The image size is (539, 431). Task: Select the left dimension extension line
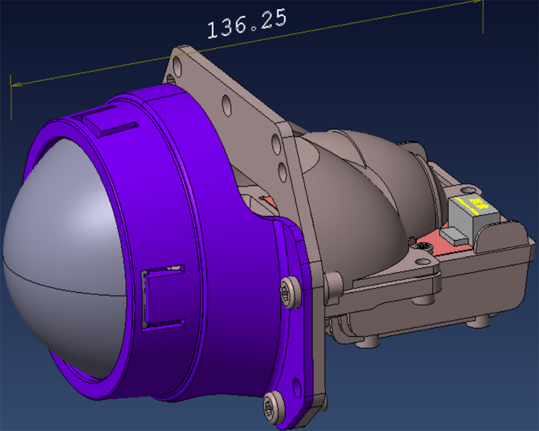pos(12,102)
